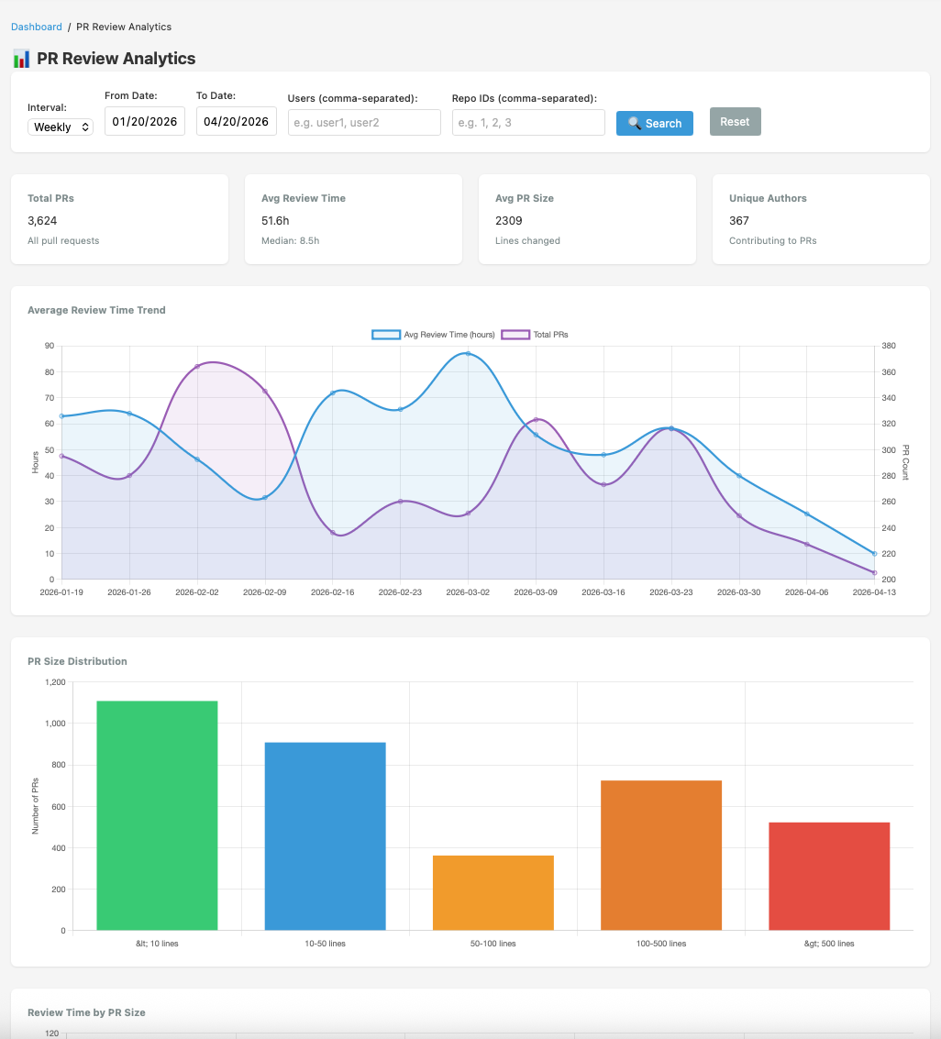This screenshot has width=941, height=1039.
Task: Click purple data point at 2026-02-02
Action: (197, 367)
